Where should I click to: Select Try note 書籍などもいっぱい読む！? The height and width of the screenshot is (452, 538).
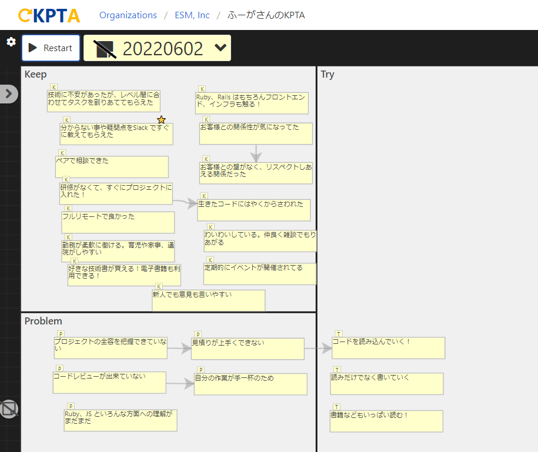387,421
